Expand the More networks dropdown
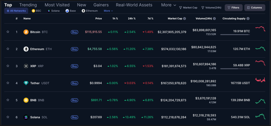The width and height of the screenshot is (271, 126). (x=108, y=11)
